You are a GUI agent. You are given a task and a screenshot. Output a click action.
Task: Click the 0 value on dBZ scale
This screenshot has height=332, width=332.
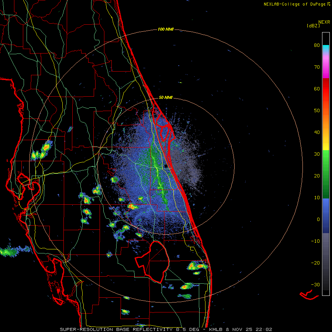pyautogui.click(x=318, y=219)
